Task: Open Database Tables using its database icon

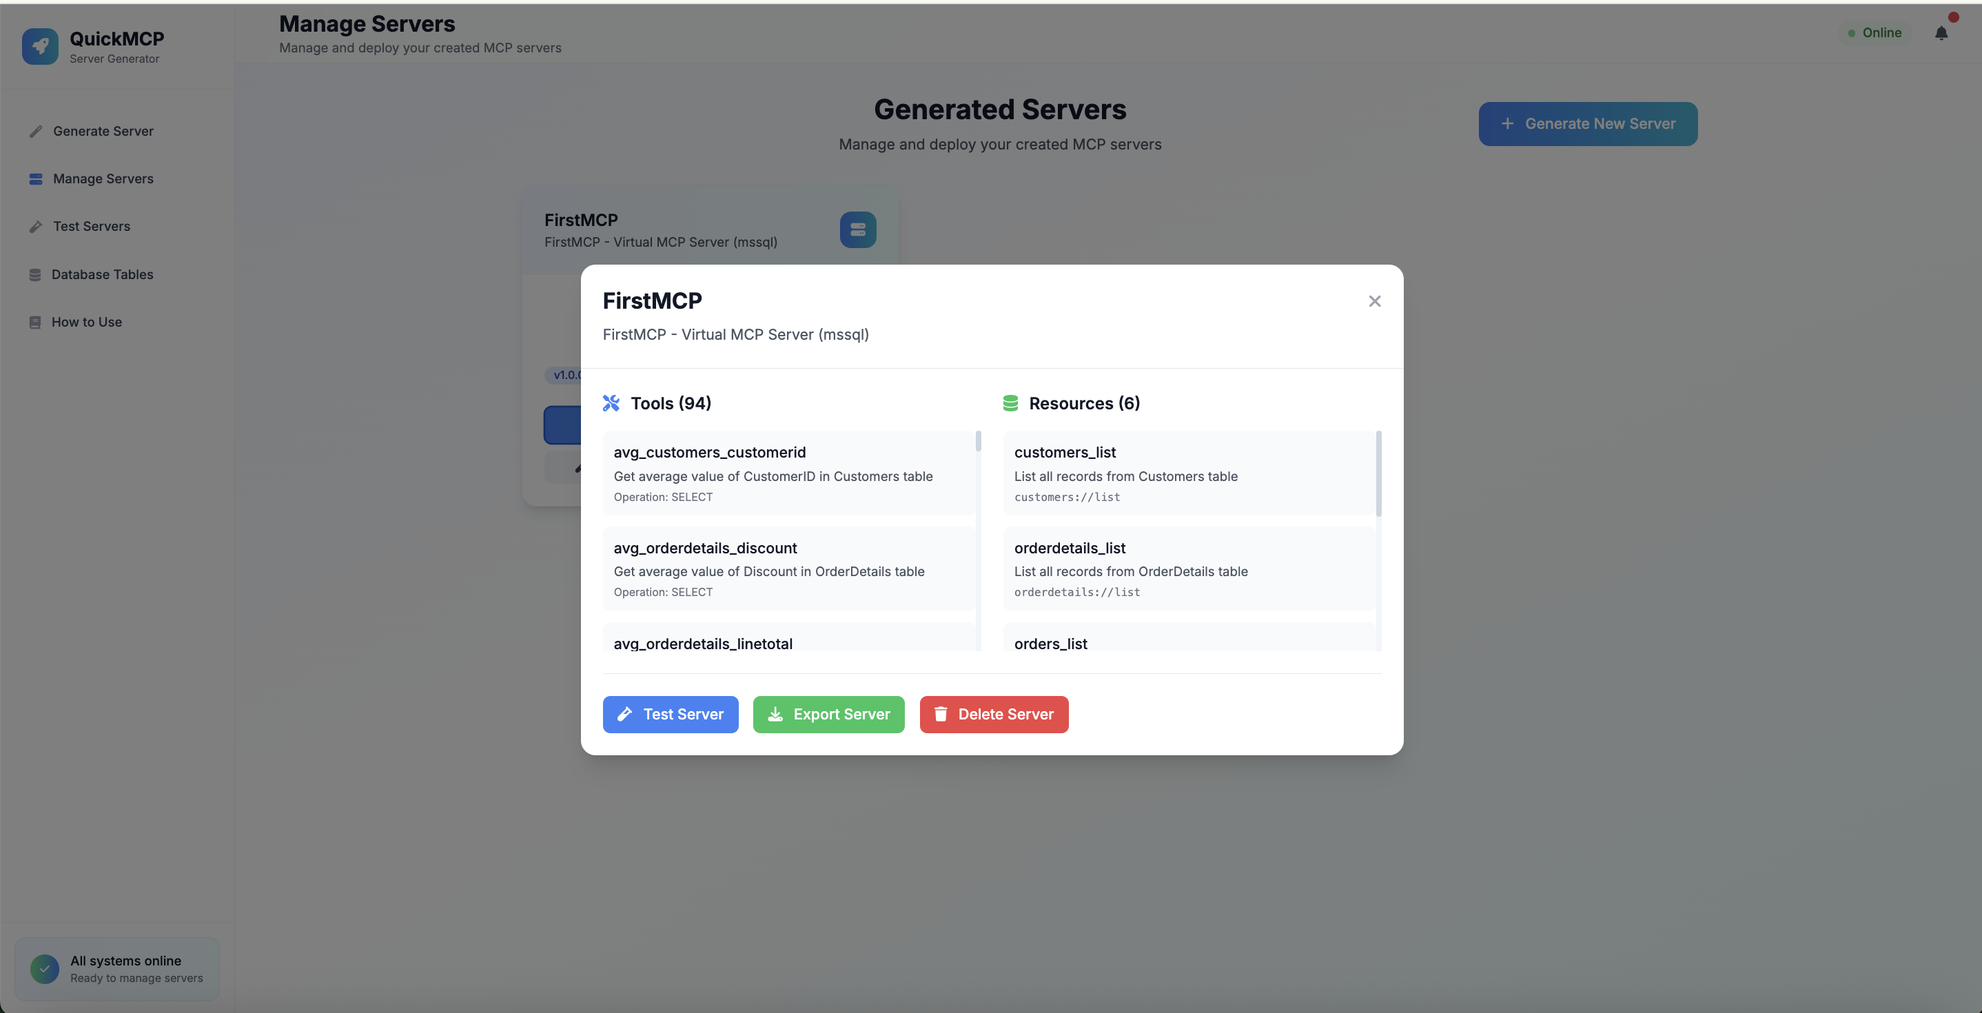Action: click(36, 274)
